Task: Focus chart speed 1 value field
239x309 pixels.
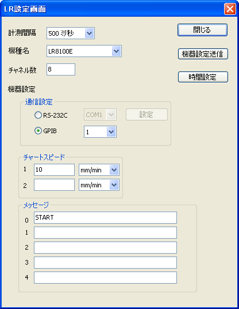Action: (54, 169)
